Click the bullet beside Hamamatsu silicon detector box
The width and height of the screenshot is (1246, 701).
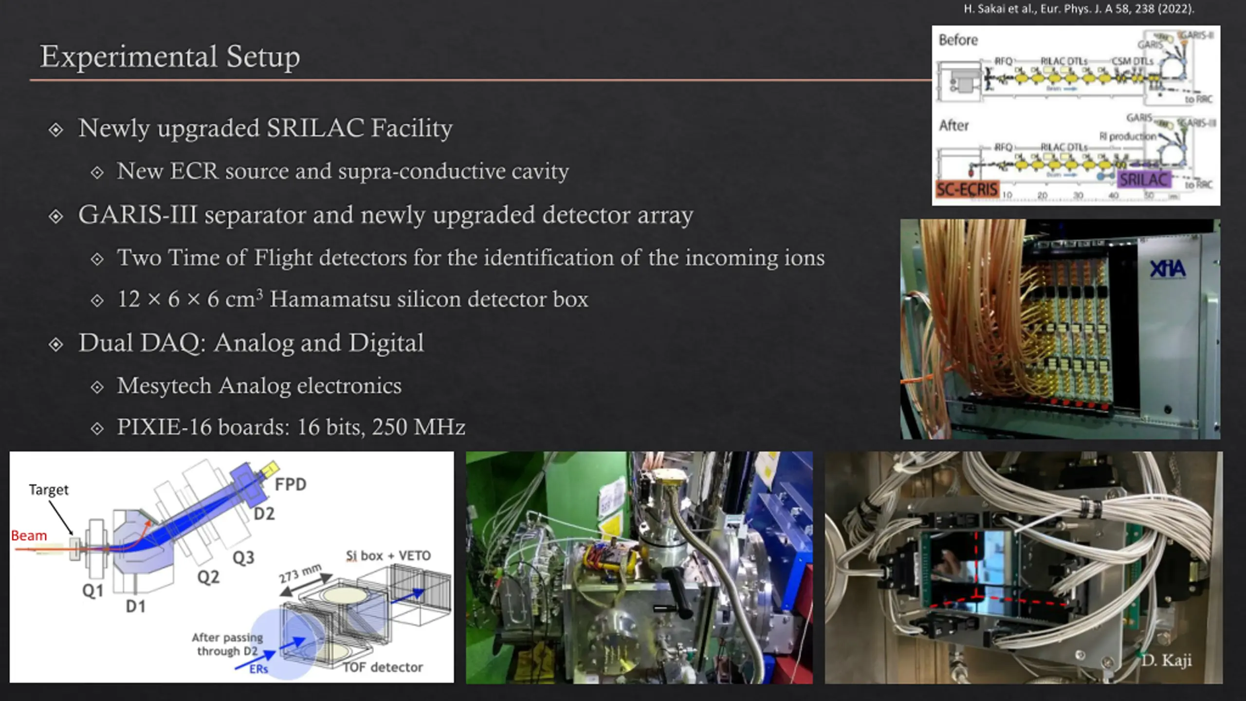pyautogui.click(x=97, y=300)
